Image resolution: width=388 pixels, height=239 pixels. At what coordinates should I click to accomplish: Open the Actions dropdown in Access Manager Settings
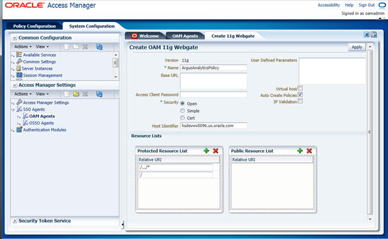click(x=23, y=94)
